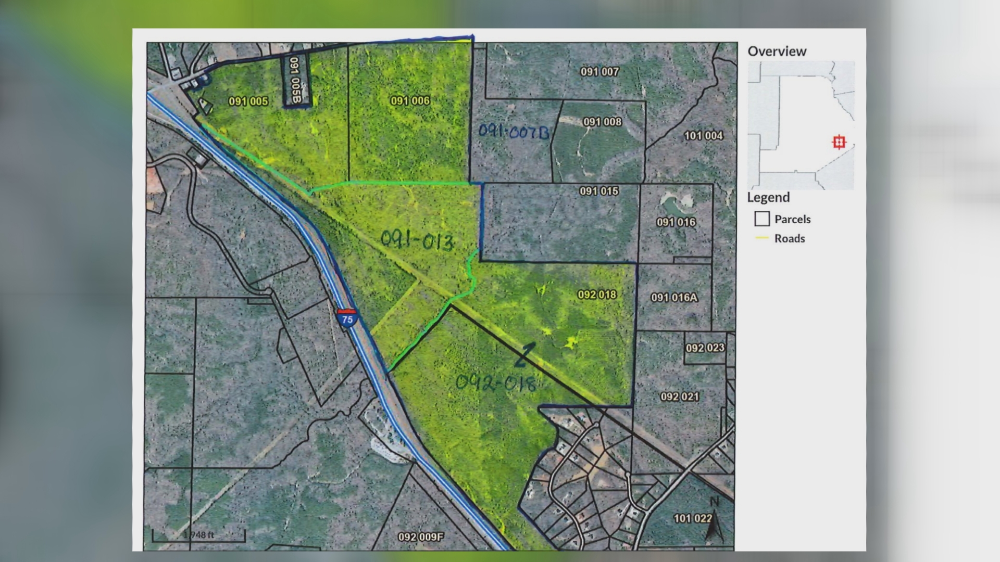Click parcel label 092 021
Viewport: 1000px width, 562px height.
point(680,397)
